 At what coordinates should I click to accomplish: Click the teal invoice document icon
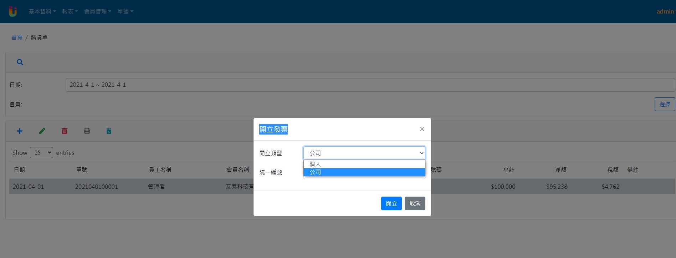tap(109, 131)
